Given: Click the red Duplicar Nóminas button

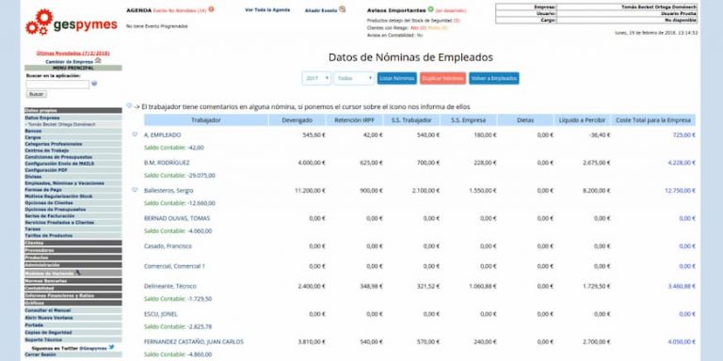Looking at the screenshot, I should click(x=442, y=78).
